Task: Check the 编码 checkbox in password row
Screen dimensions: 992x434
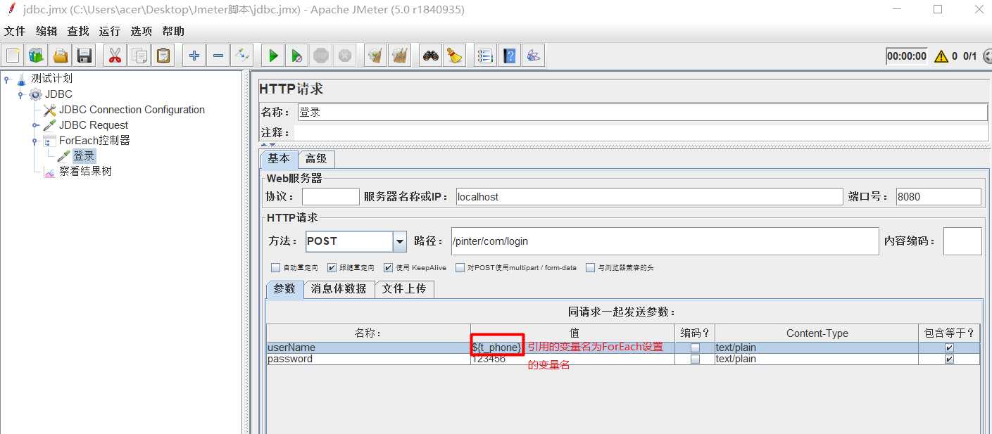Action: coord(695,359)
